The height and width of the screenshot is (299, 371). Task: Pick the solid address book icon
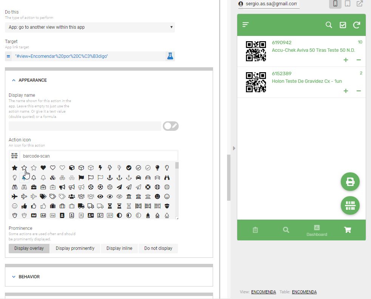62,215
